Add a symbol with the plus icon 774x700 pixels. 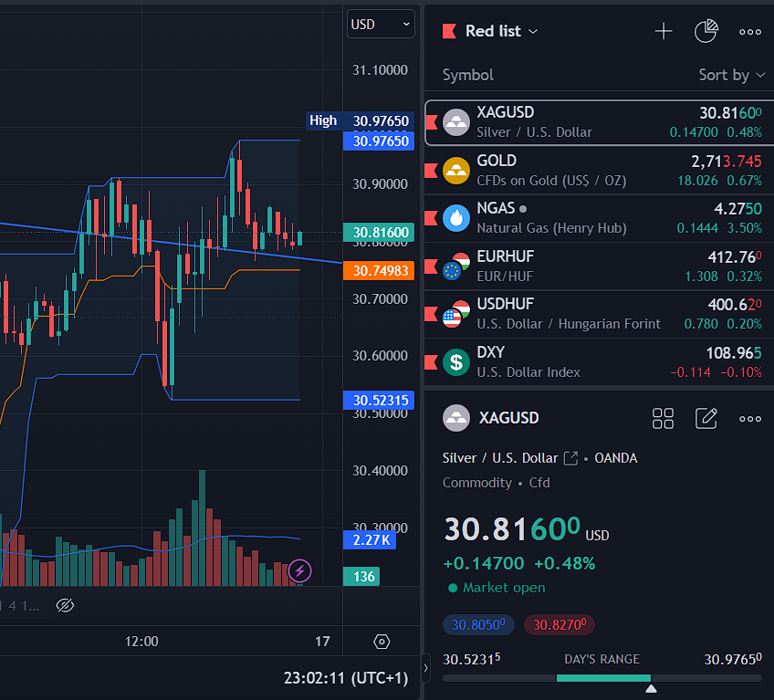tap(664, 32)
